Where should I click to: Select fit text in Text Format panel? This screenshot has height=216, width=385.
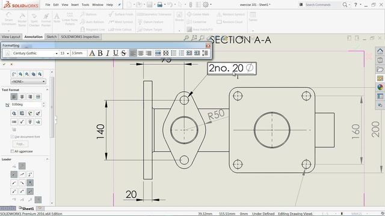(38, 97)
